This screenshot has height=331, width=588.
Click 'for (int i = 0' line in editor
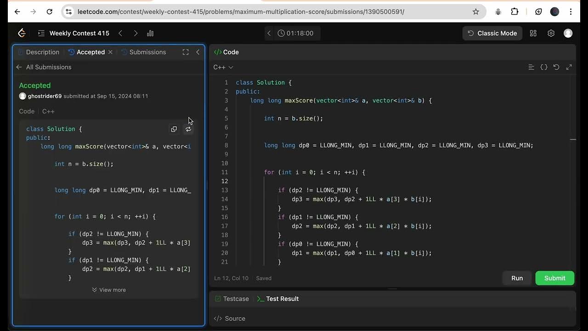click(315, 172)
